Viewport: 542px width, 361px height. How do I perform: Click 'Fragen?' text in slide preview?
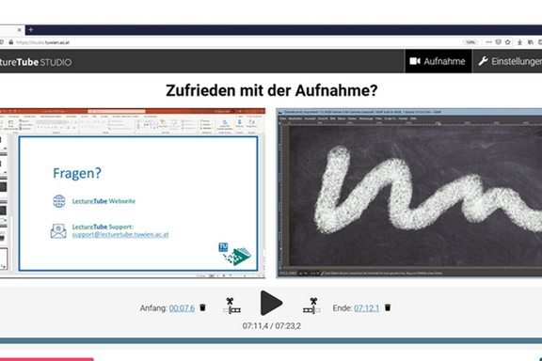pos(77,173)
